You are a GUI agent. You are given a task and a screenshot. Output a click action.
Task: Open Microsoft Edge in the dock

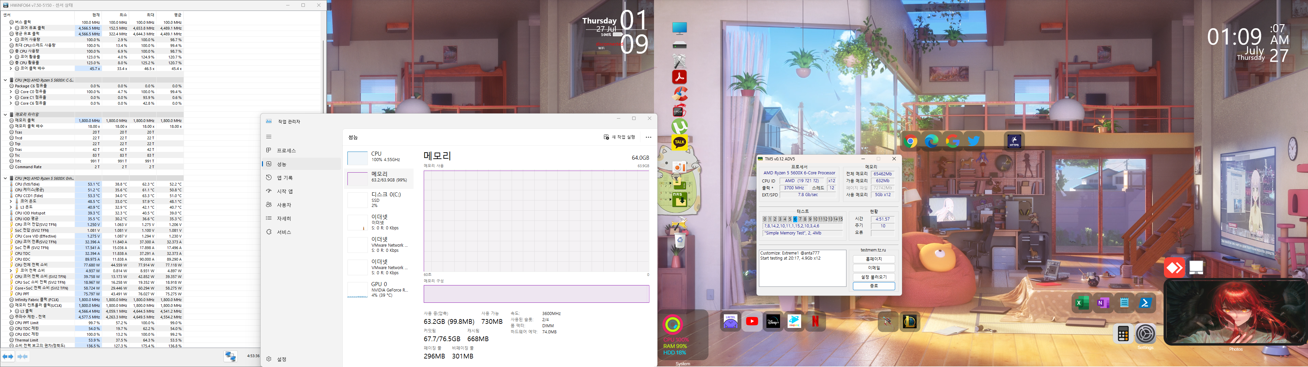click(x=931, y=141)
